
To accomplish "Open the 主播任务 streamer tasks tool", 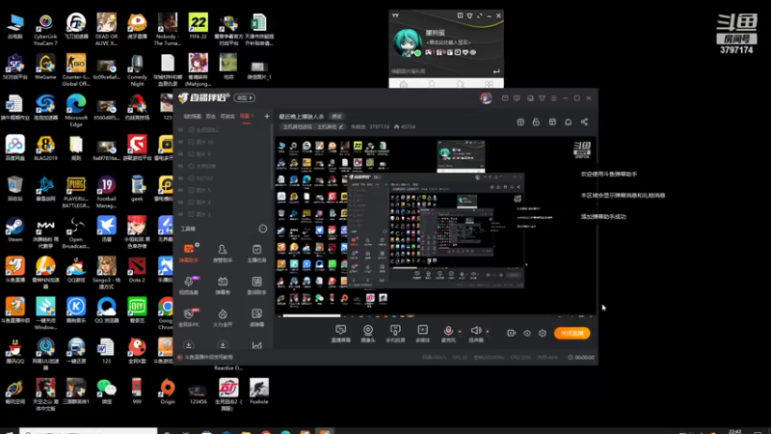I will click(256, 253).
